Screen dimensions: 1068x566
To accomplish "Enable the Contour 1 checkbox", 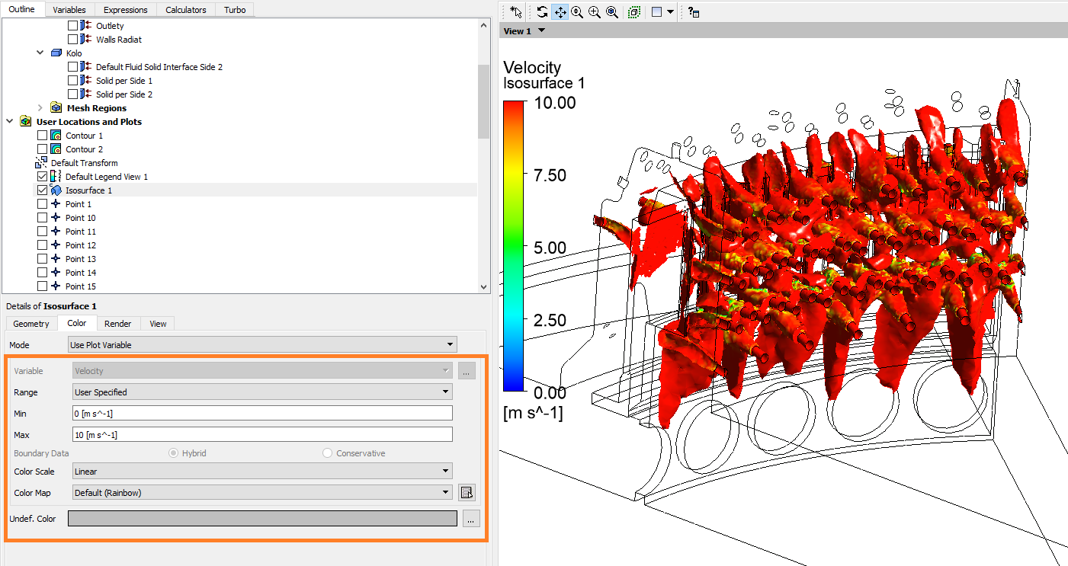I will [43, 136].
